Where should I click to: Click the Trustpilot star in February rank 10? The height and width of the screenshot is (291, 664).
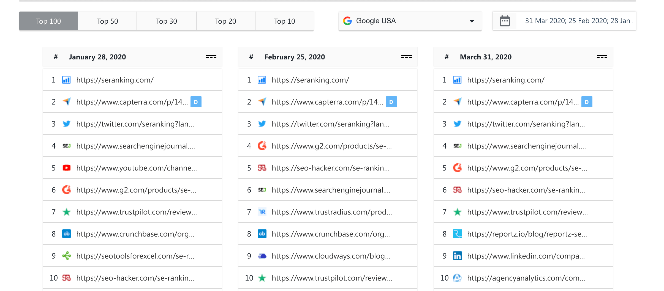tap(262, 278)
